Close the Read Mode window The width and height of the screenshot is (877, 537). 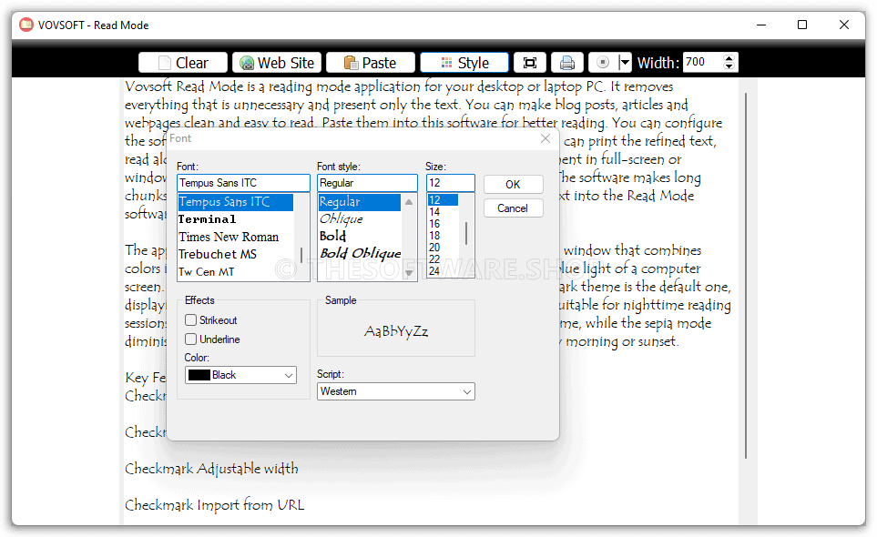tap(844, 25)
